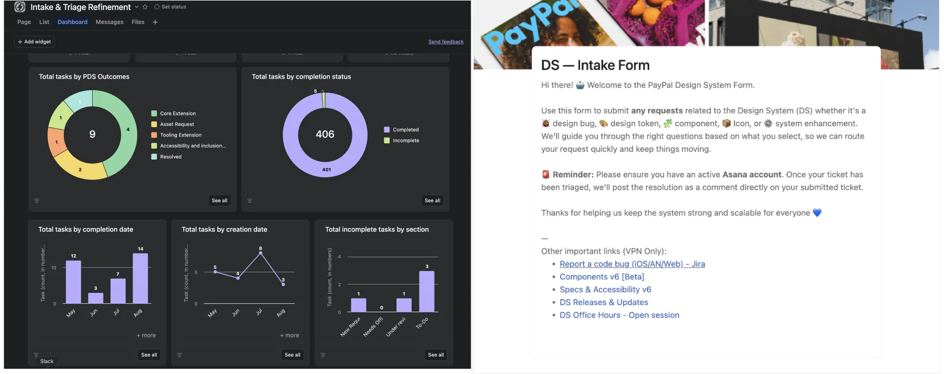
Task: Click the Tooling Extension legend swatch
Action: coord(154,135)
